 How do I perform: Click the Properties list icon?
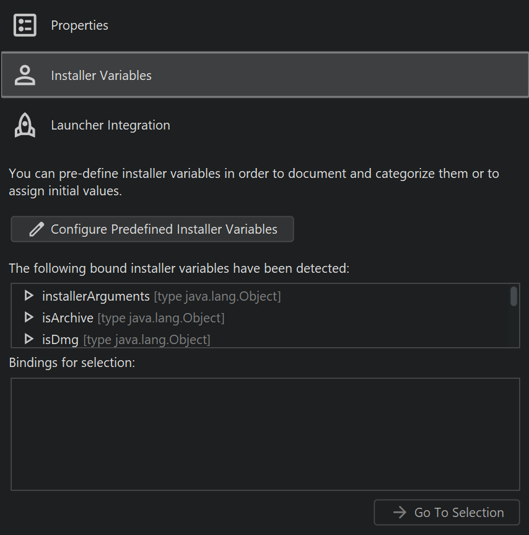click(x=25, y=25)
